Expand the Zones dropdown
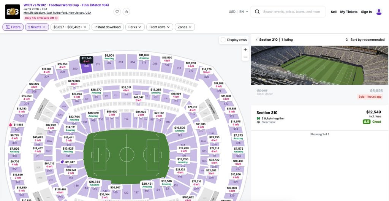The height and width of the screenshot is (201, 389). pyautogui.click(x=185, y=27)
